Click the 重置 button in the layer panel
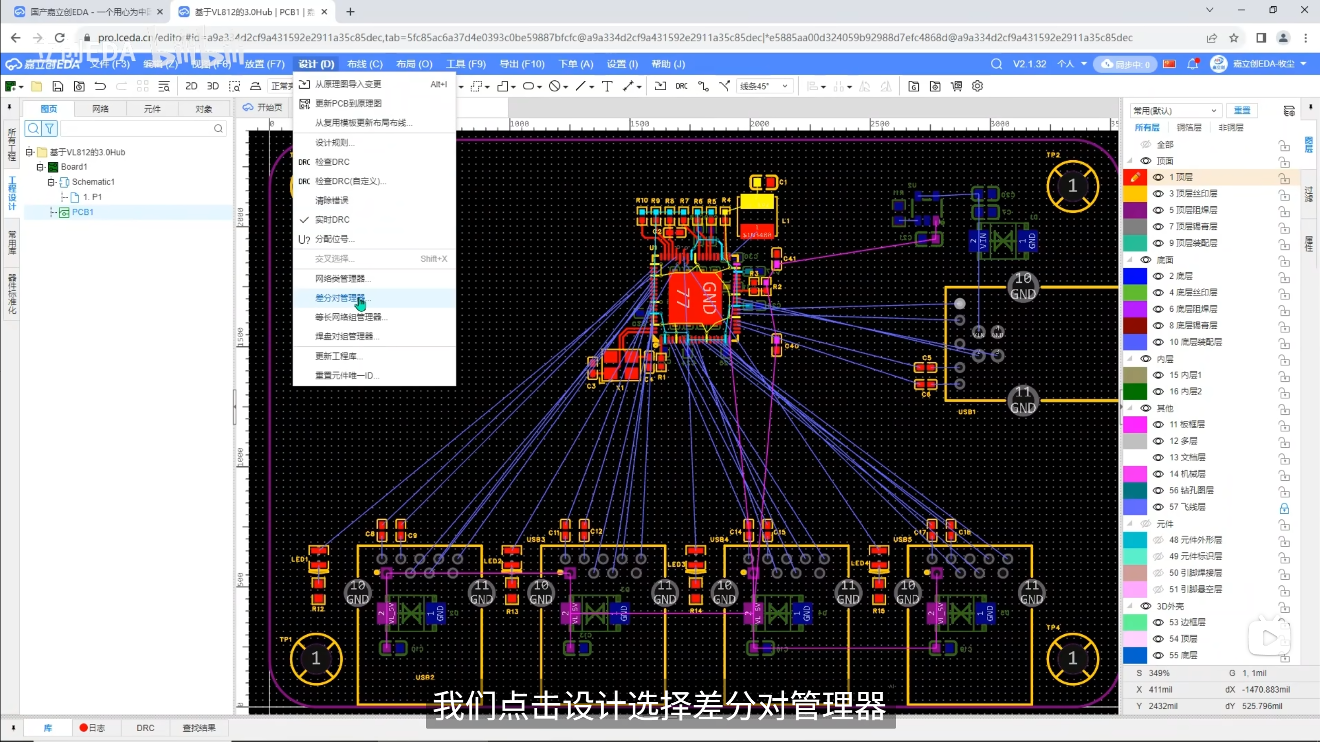The width and height of the screenshot is (1320, 742). click(1242, 110)
